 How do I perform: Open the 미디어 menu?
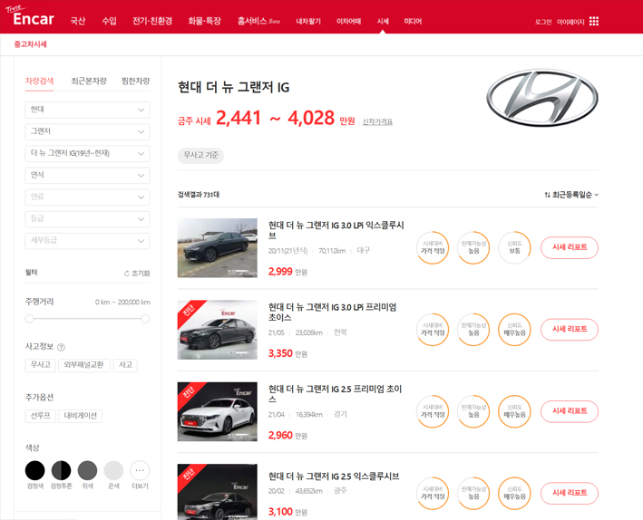(413, 22)
